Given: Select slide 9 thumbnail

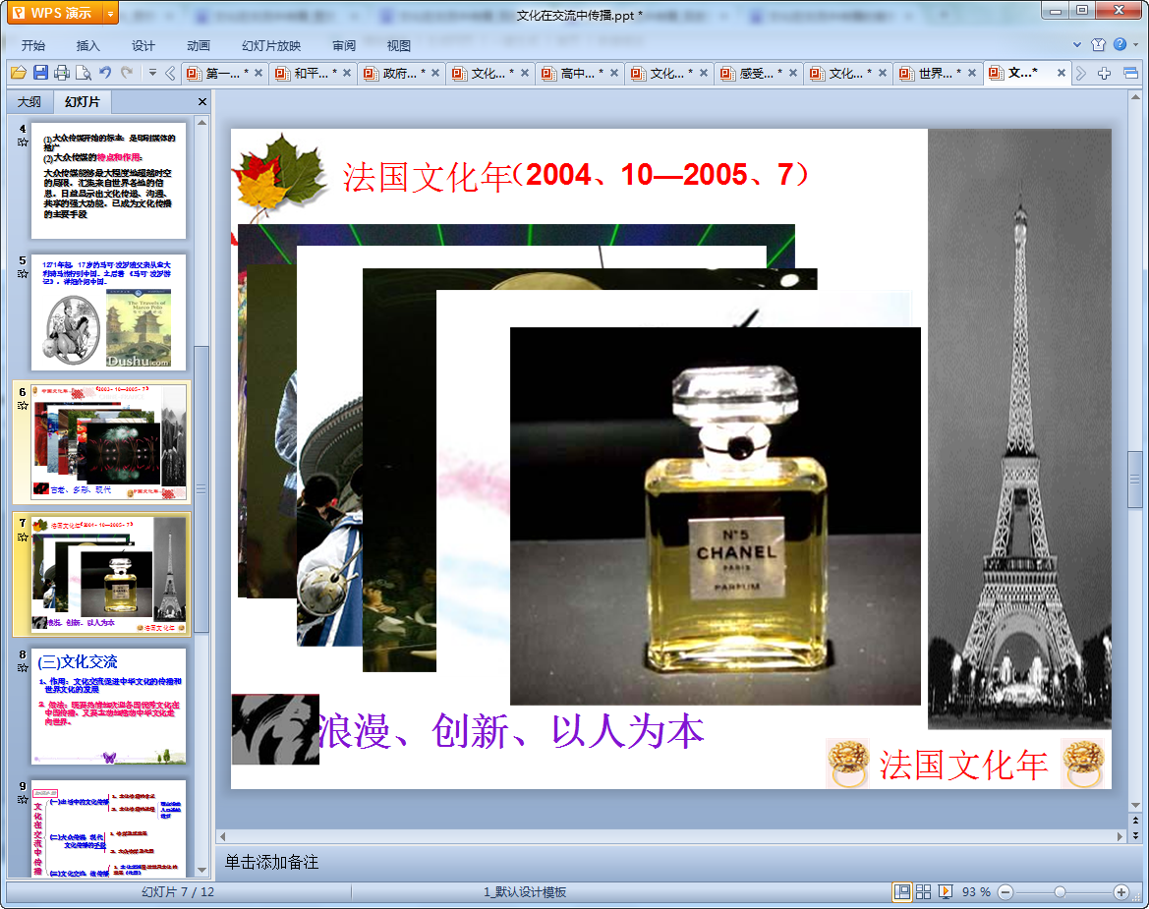Looking at the screenshot, I should [x=108, y=828].
